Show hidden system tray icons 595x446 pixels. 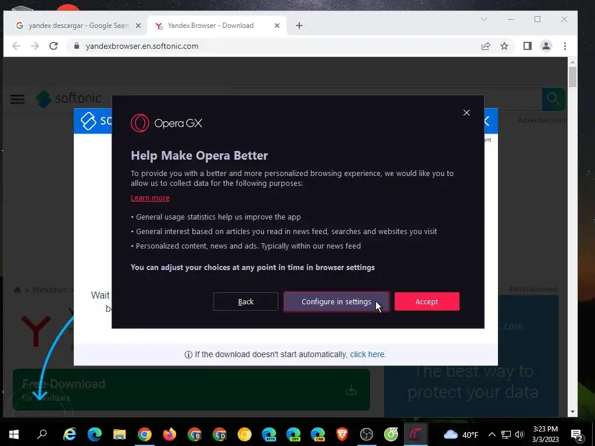coord(492,434)
